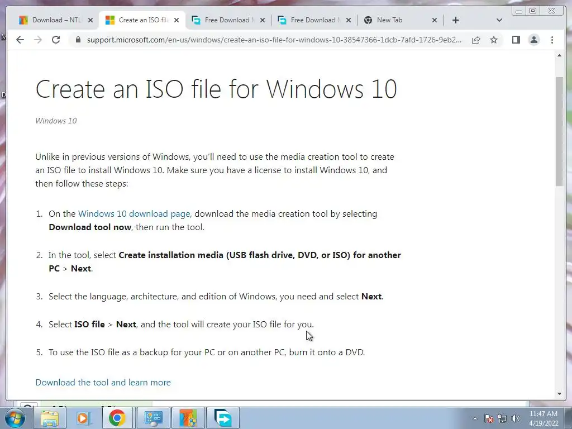
Task: Click the vertical scrollbar thumb
Action: pos(559,131)
